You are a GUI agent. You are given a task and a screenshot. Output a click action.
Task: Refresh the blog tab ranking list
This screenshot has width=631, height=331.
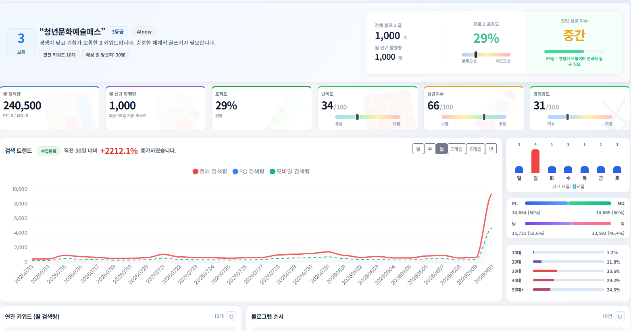point(620,316)
